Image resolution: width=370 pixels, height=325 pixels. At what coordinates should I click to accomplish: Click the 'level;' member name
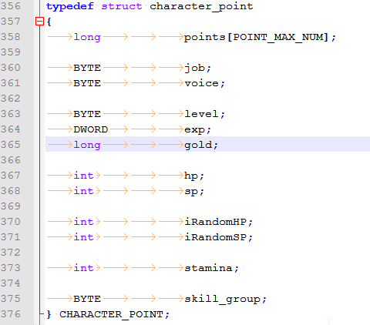[204, 114]
